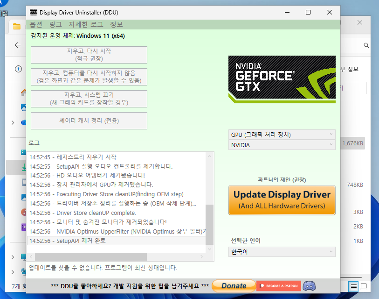Screen dimensions: 379x299
Task: Click the Become a Patron button
Action: [x=279, y=286]
